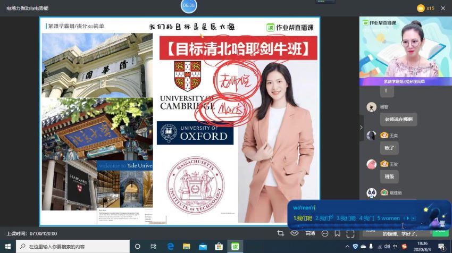Click the 作业帮直播课 app taskbar icon

coord(235,247)
